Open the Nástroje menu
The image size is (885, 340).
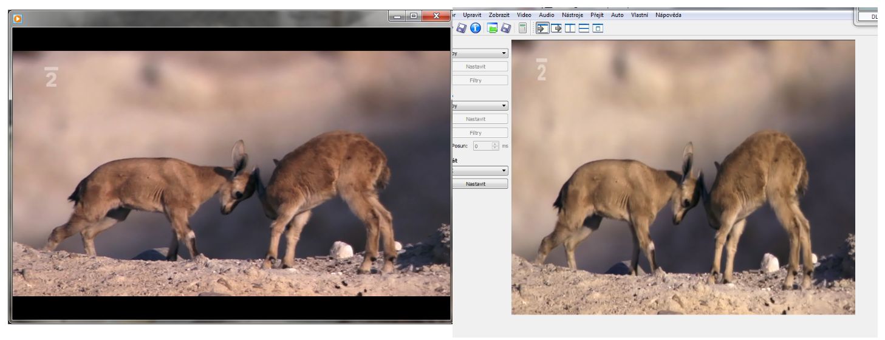coord(573,15)
